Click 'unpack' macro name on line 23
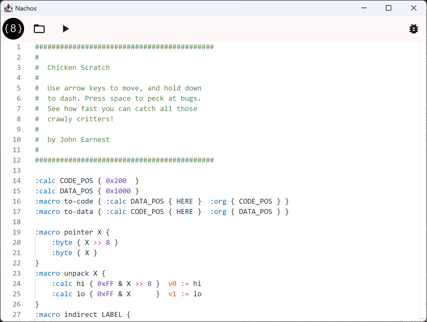The width and height of the screenshot is (427, 322). (x=77, y=273)
